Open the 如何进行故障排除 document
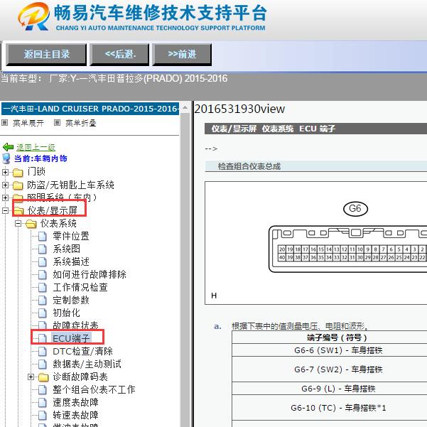The image size is (427, 427). click(90, 274)
